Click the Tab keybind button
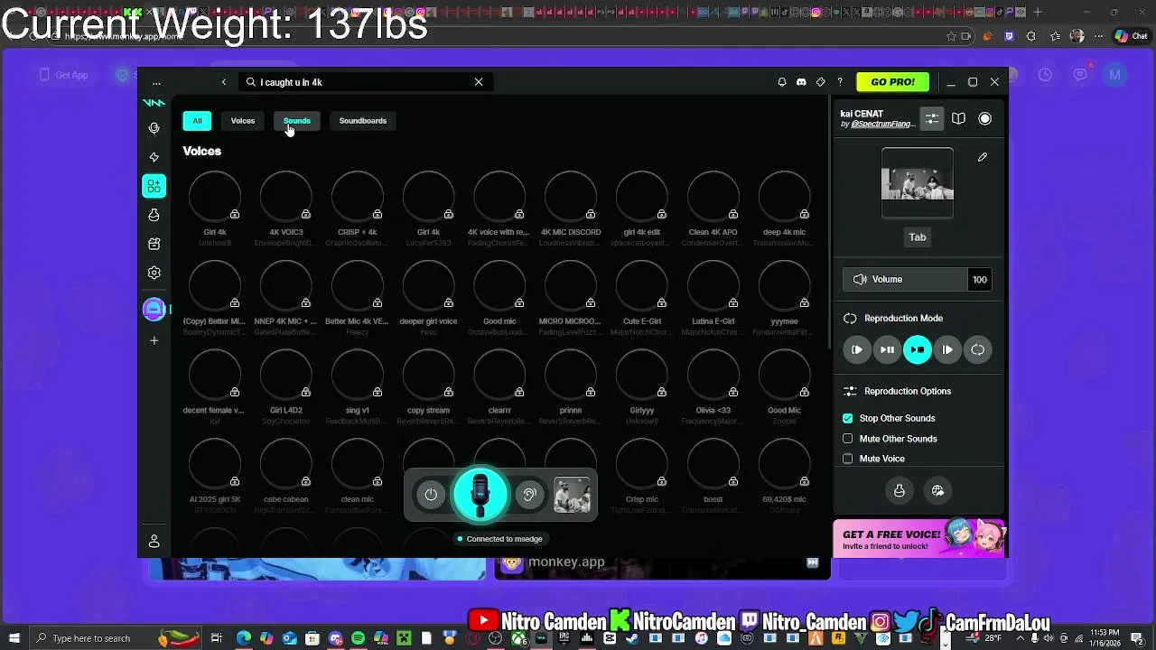The width and height of the screenshot is (1156, 650). 918,237
